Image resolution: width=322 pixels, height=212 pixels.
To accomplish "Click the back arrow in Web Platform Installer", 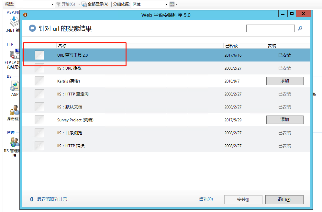I will (32, 28).
